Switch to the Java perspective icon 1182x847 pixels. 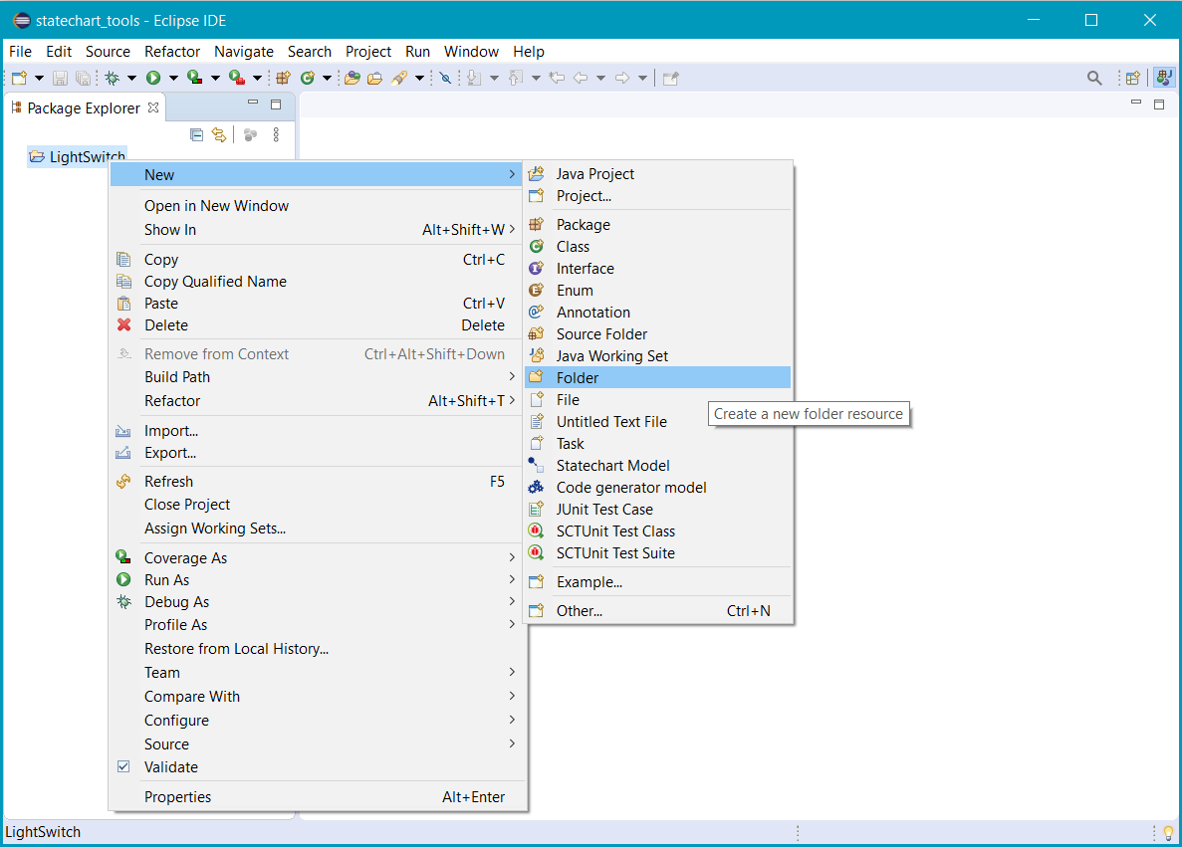[x=1164, y=78]
